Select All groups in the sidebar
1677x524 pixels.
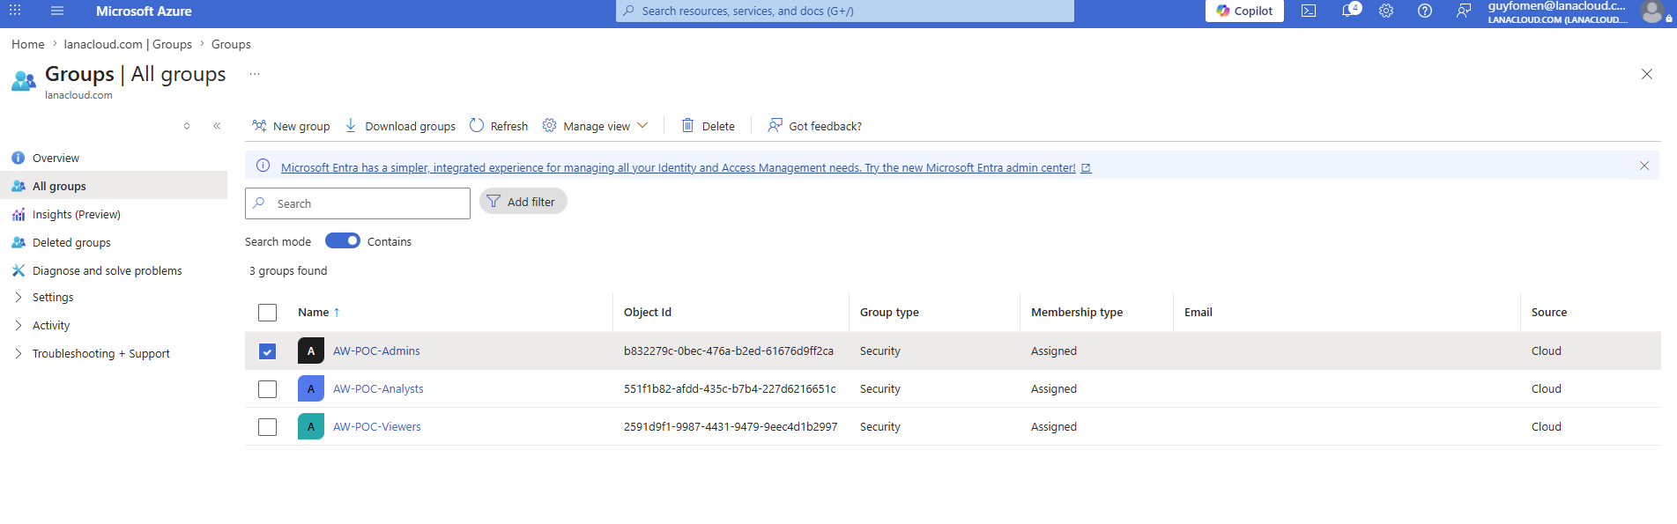114,186
